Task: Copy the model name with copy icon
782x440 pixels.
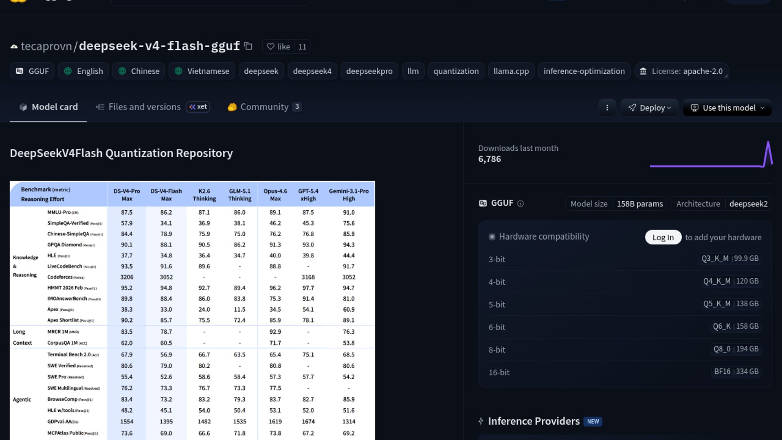Action: (x=248, y=46)
